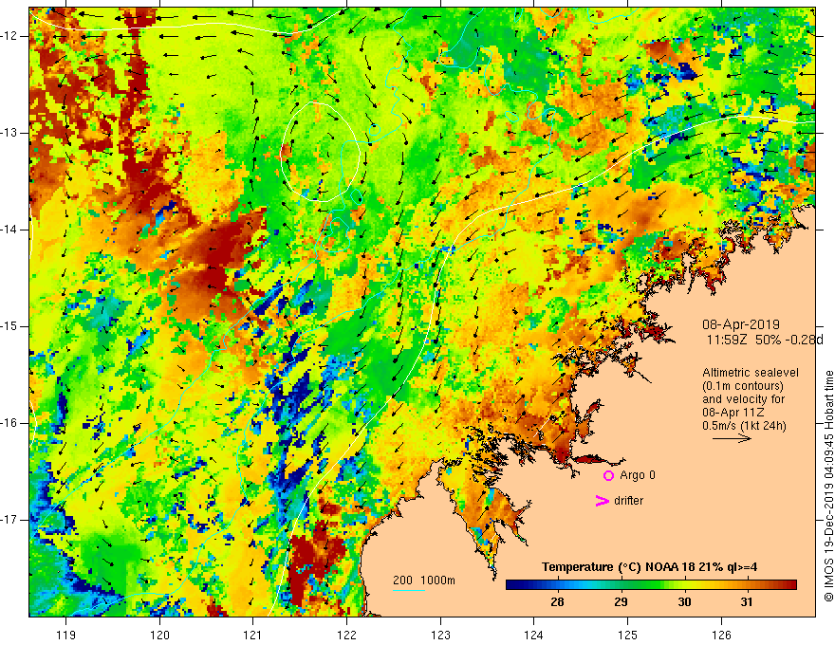The height and width of the screenshot is (645, 835).
Task: Click the cyan 200m isobath legend line
Action: click(x=408, y=590)
